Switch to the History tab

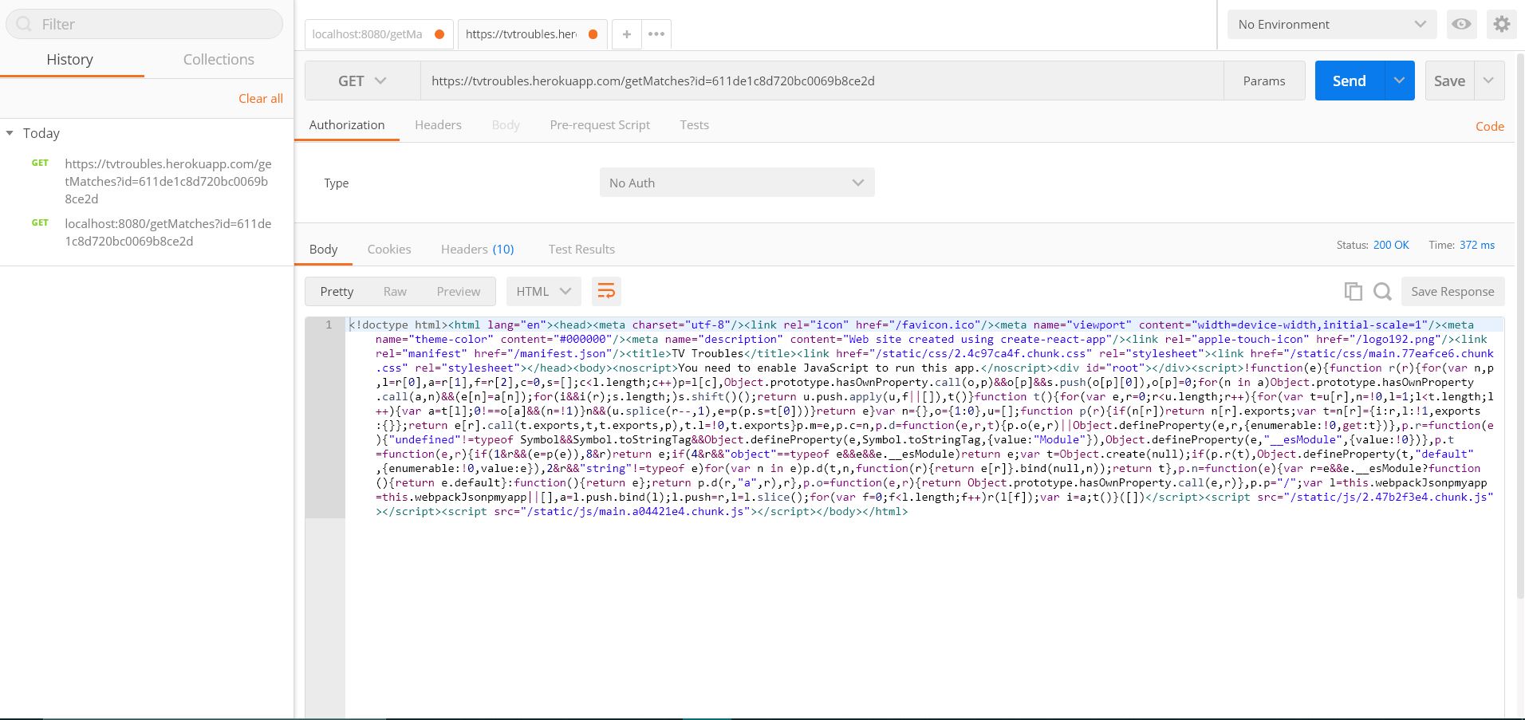point(69,59)
